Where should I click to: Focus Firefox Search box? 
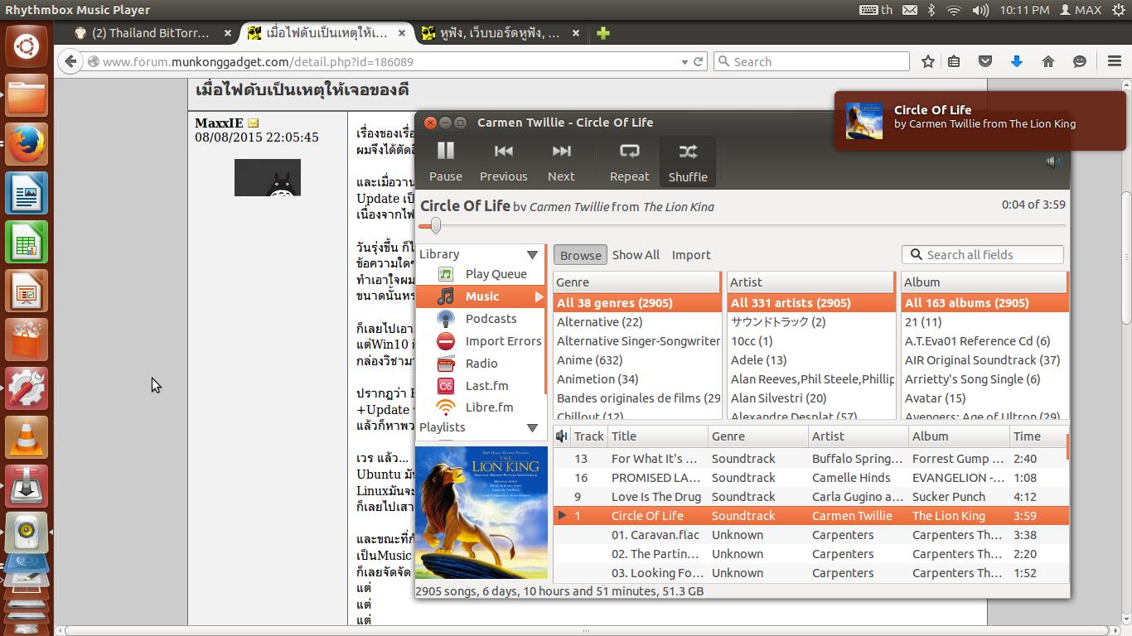click(x=812, y=61)
